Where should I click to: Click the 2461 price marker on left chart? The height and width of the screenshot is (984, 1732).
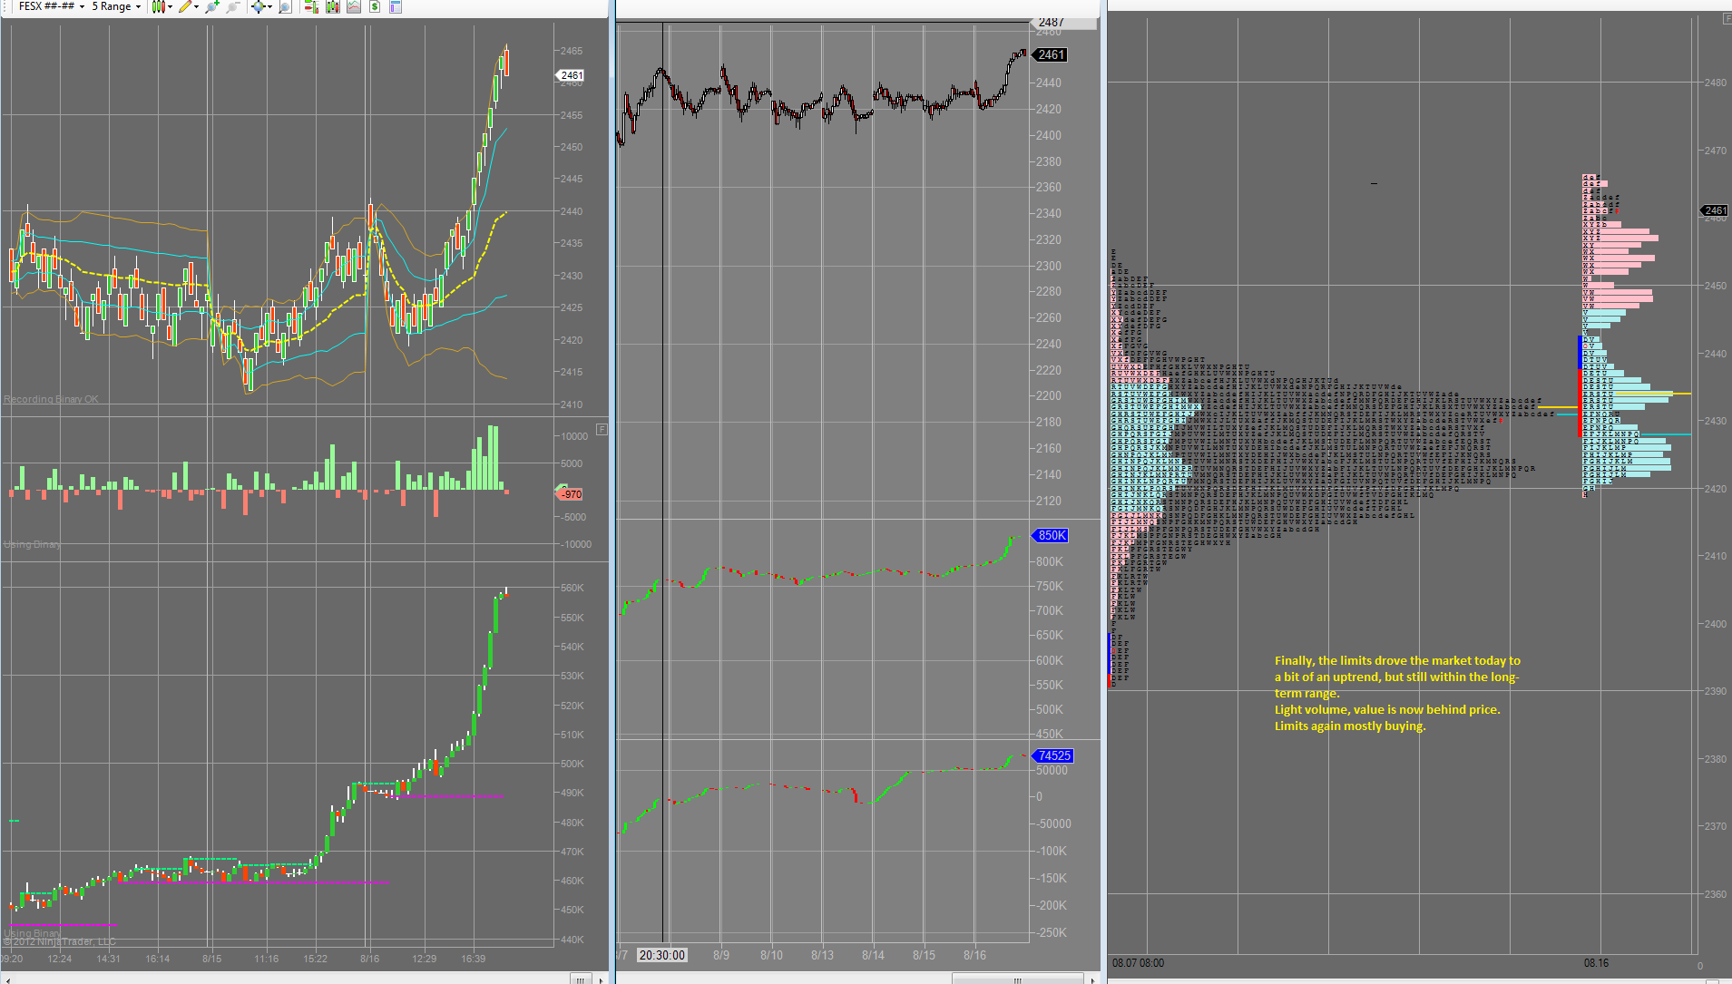click(x=571, y=75)
